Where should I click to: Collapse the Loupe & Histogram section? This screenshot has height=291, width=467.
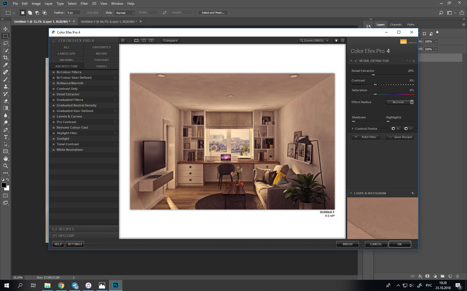[x=351, y=193]
